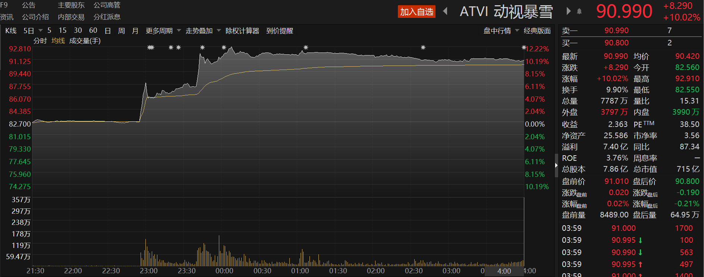Image resolution: width=704 pixels, height=277 pixels.
Task: Click the star marker at chart's right edge
Action: tap(524, 48)
